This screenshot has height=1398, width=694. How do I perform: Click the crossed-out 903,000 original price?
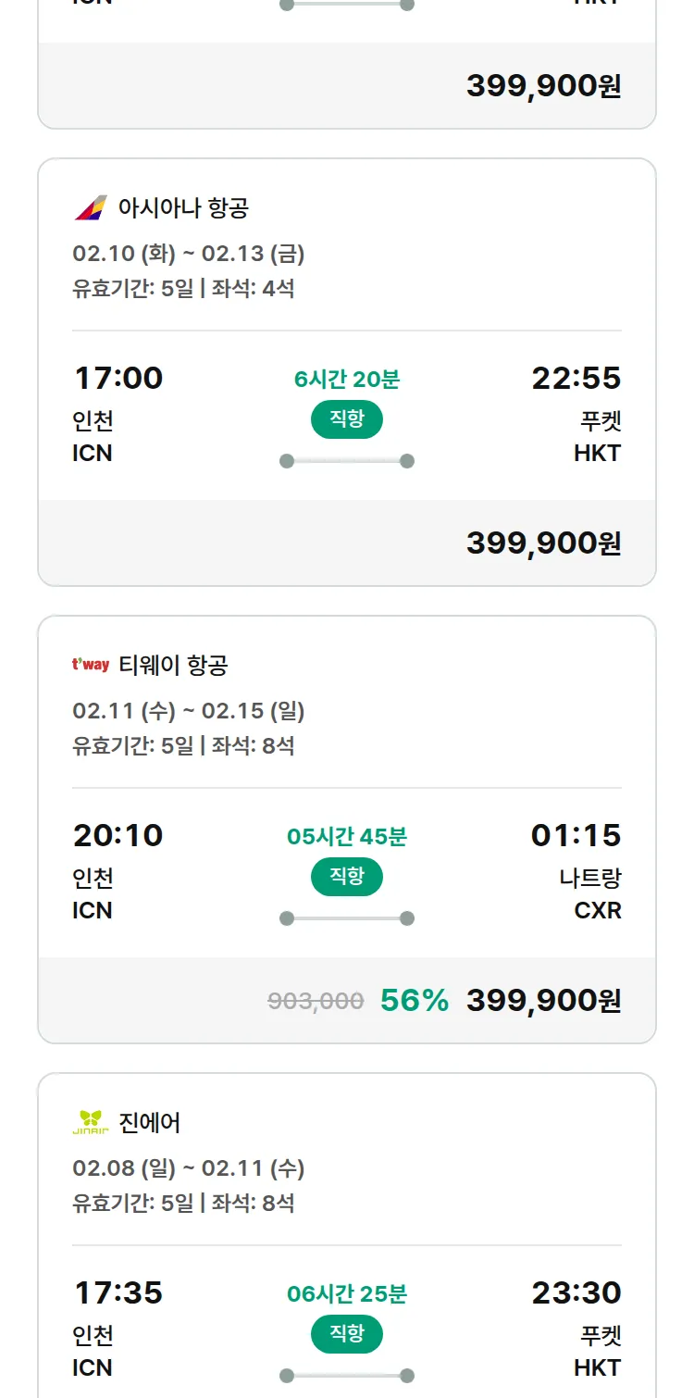[316, 1001]
